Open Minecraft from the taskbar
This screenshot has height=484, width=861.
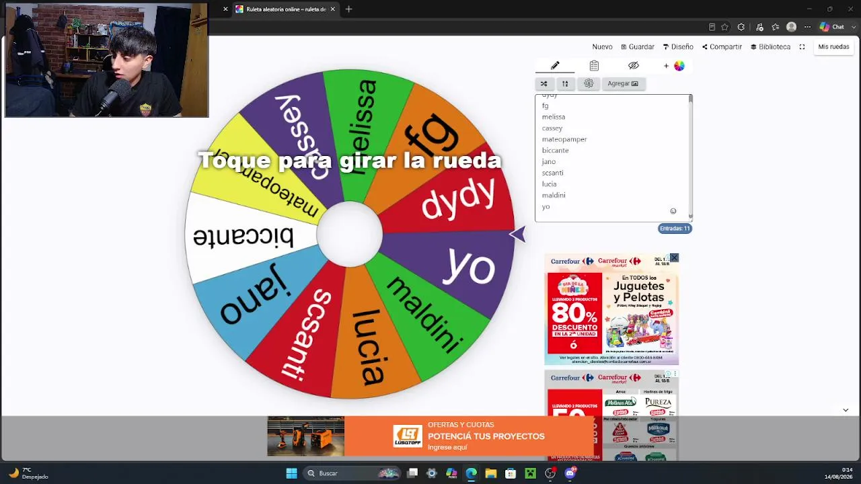point(530,473)
